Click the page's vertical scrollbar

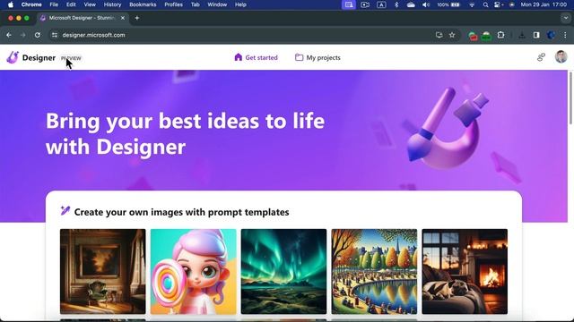[x=570, y=98]
